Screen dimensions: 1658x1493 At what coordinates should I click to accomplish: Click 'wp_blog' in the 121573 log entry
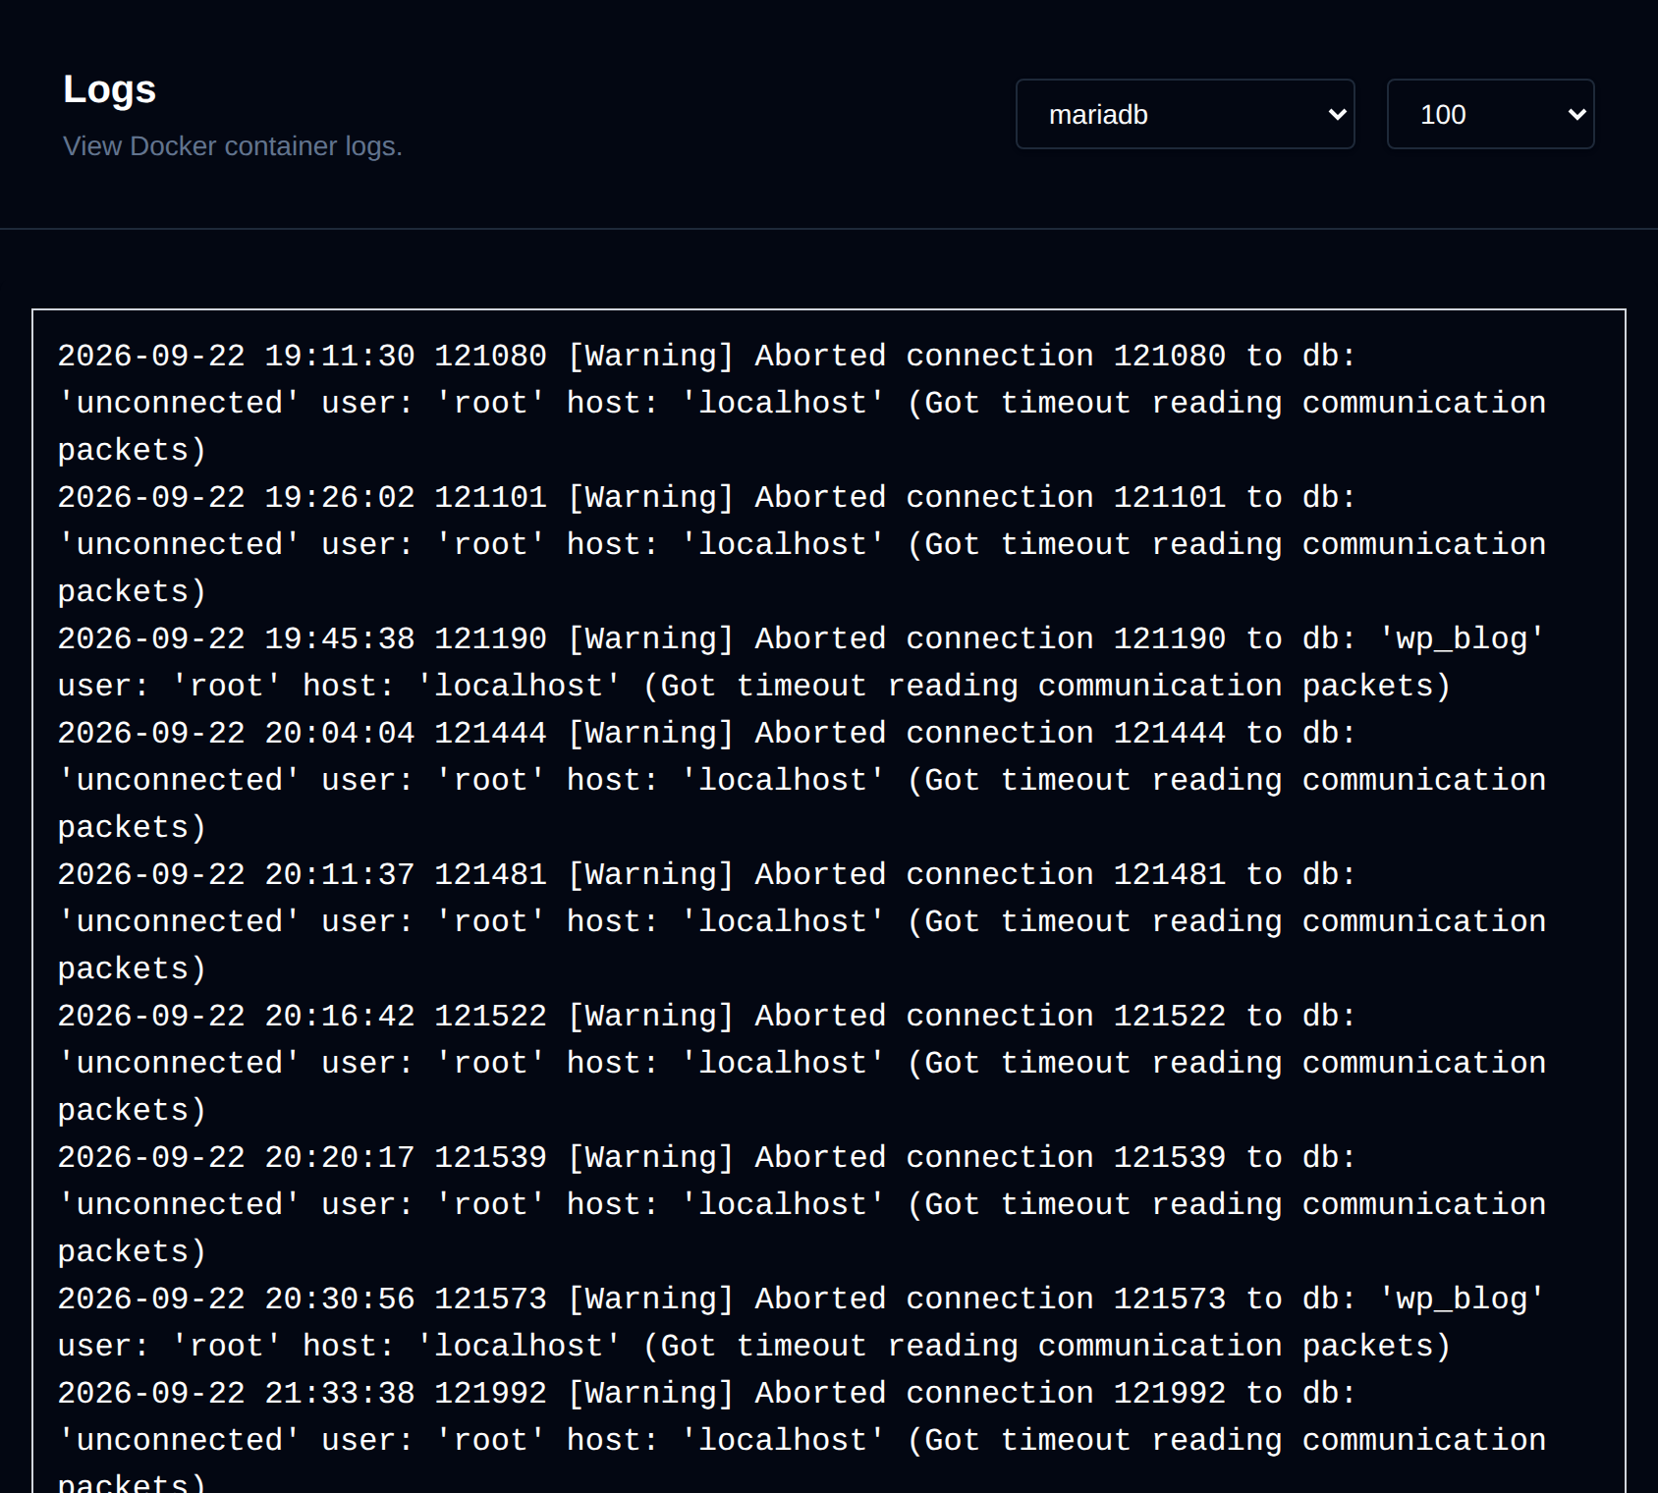(x=1462, y=1299)
